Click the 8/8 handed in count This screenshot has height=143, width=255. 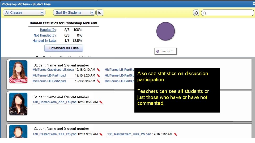click(x=67, y=30)
